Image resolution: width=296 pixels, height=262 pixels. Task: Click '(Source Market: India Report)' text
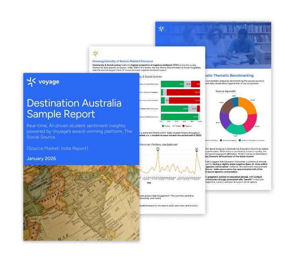tap(57, 148)
